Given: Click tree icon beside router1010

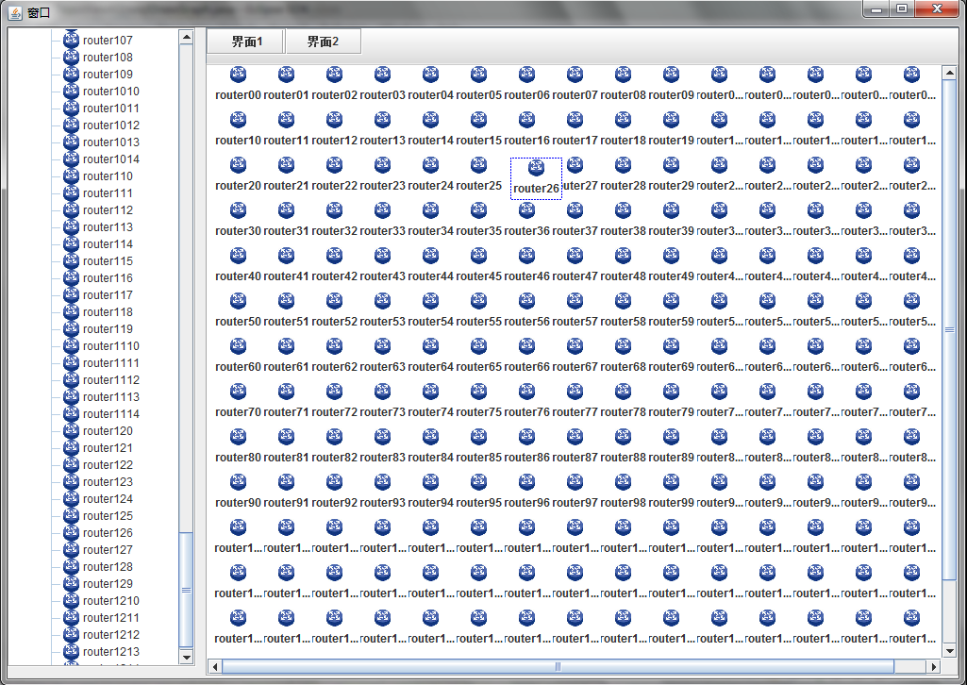Looking at the screenshot, I should [x=72, y=91].
